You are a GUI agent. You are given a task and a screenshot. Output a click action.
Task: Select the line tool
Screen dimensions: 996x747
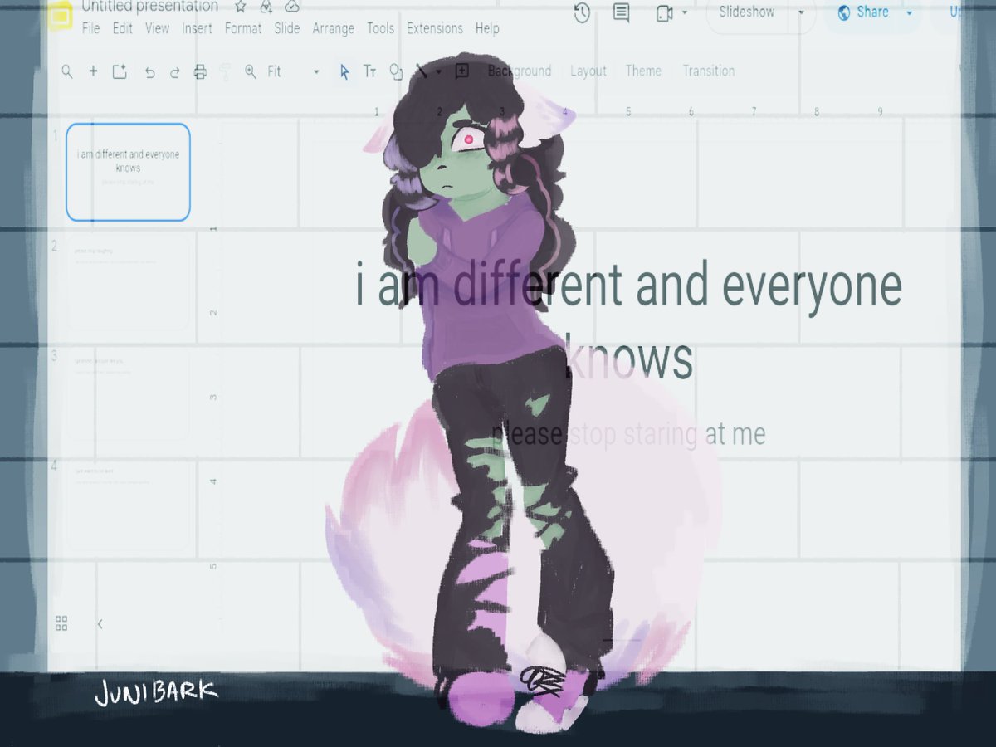(422, 71)
